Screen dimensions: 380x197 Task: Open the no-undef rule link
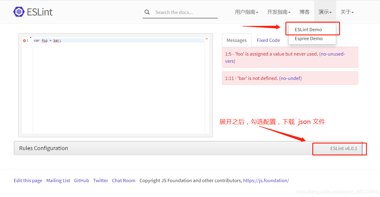[x=291, y=78]
